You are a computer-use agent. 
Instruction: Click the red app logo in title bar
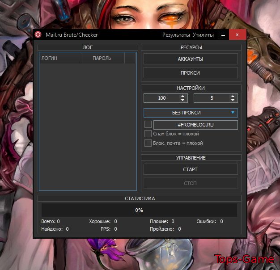(x=38, y=35)
